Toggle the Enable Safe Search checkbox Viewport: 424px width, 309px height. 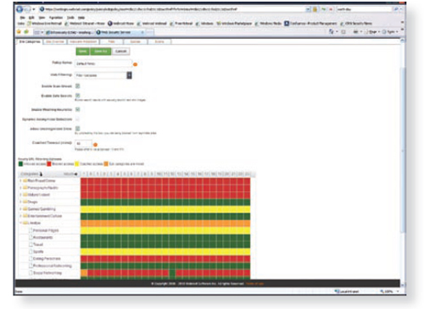(x=77, y=96)
